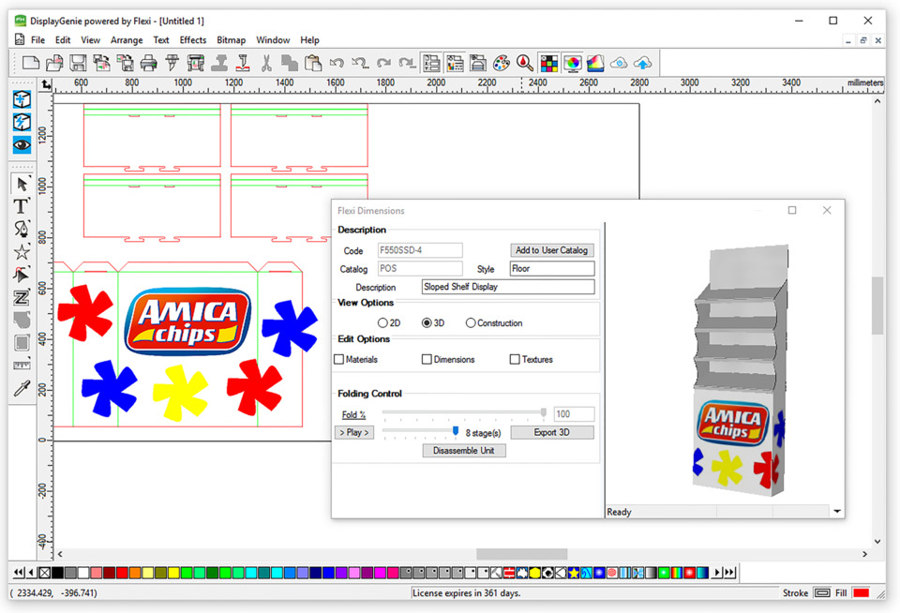
Task: Open the Effects menu
Action: tap(193, 40)
